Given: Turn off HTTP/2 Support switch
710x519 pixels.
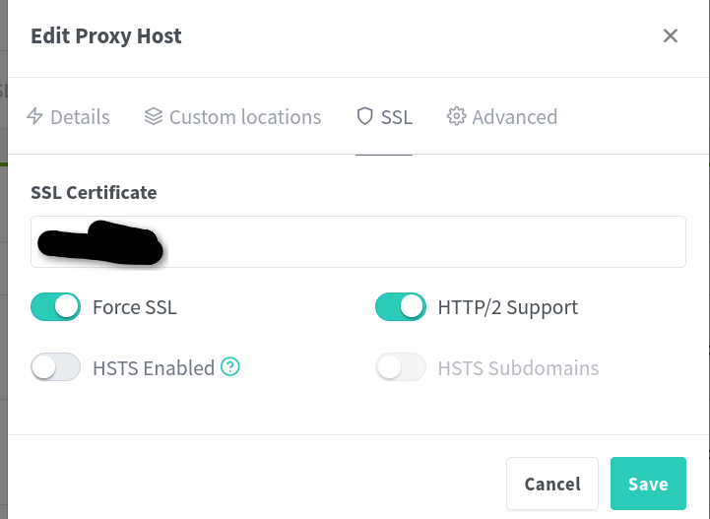Looking at the screenshot, I should (x=400, y=307).
